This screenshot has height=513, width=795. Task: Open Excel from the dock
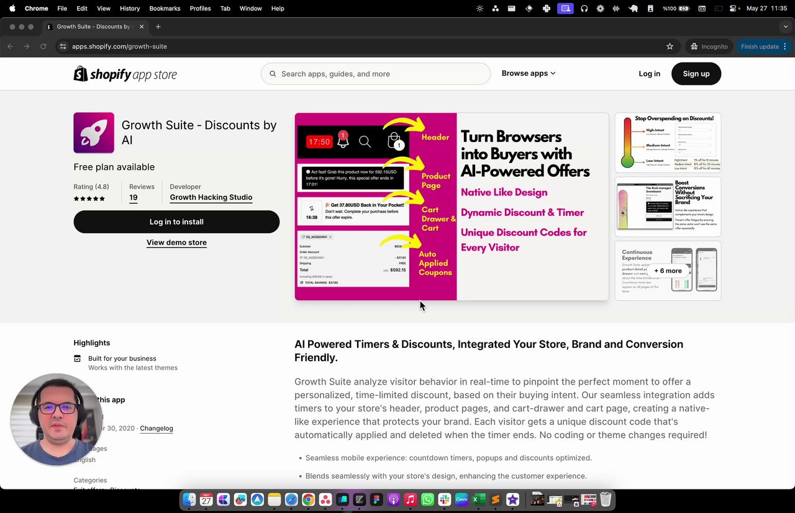point(478,499)
